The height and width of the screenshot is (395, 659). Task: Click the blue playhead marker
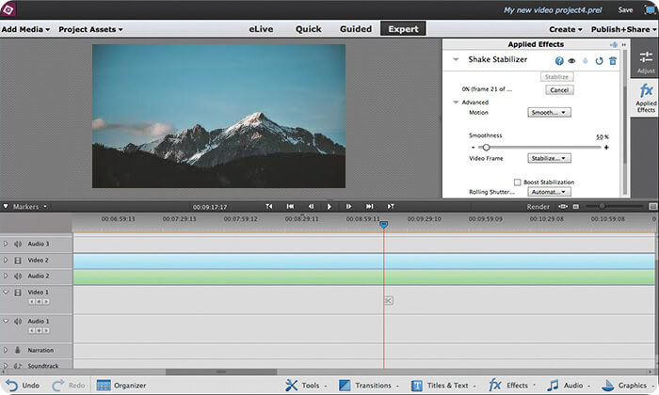(x=383, y=225)
